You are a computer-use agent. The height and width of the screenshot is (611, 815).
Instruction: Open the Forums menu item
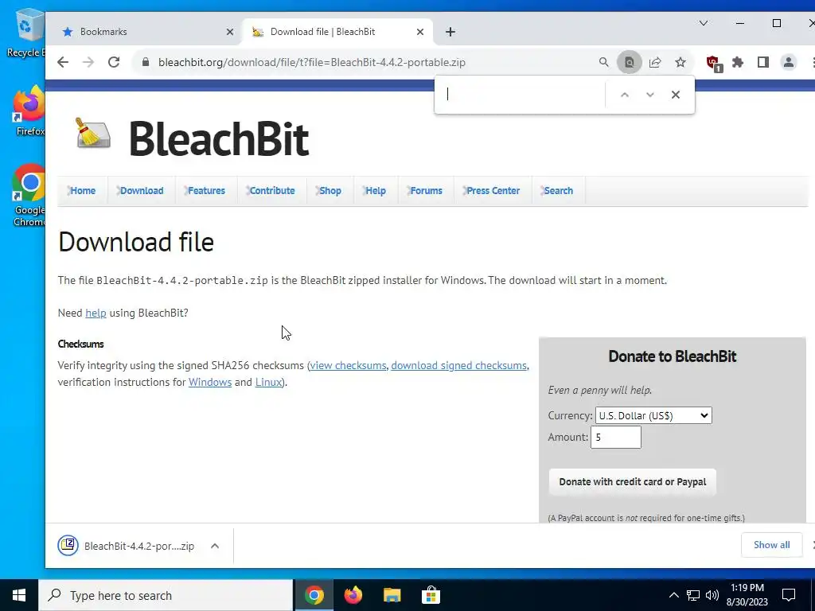pos(426,191)
